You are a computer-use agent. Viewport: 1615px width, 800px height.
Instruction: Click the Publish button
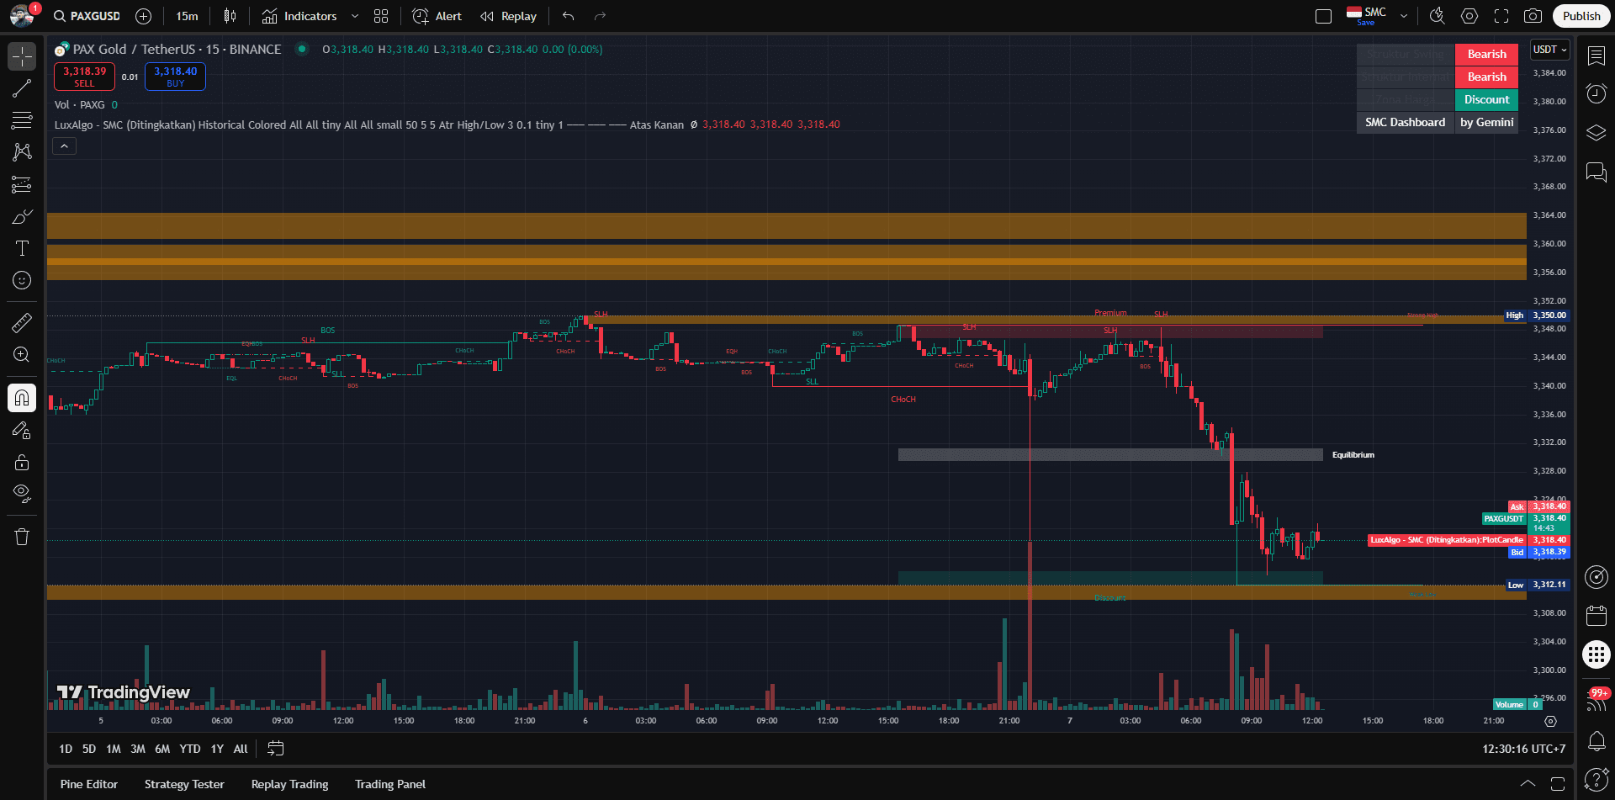(x=1581, y=16)
